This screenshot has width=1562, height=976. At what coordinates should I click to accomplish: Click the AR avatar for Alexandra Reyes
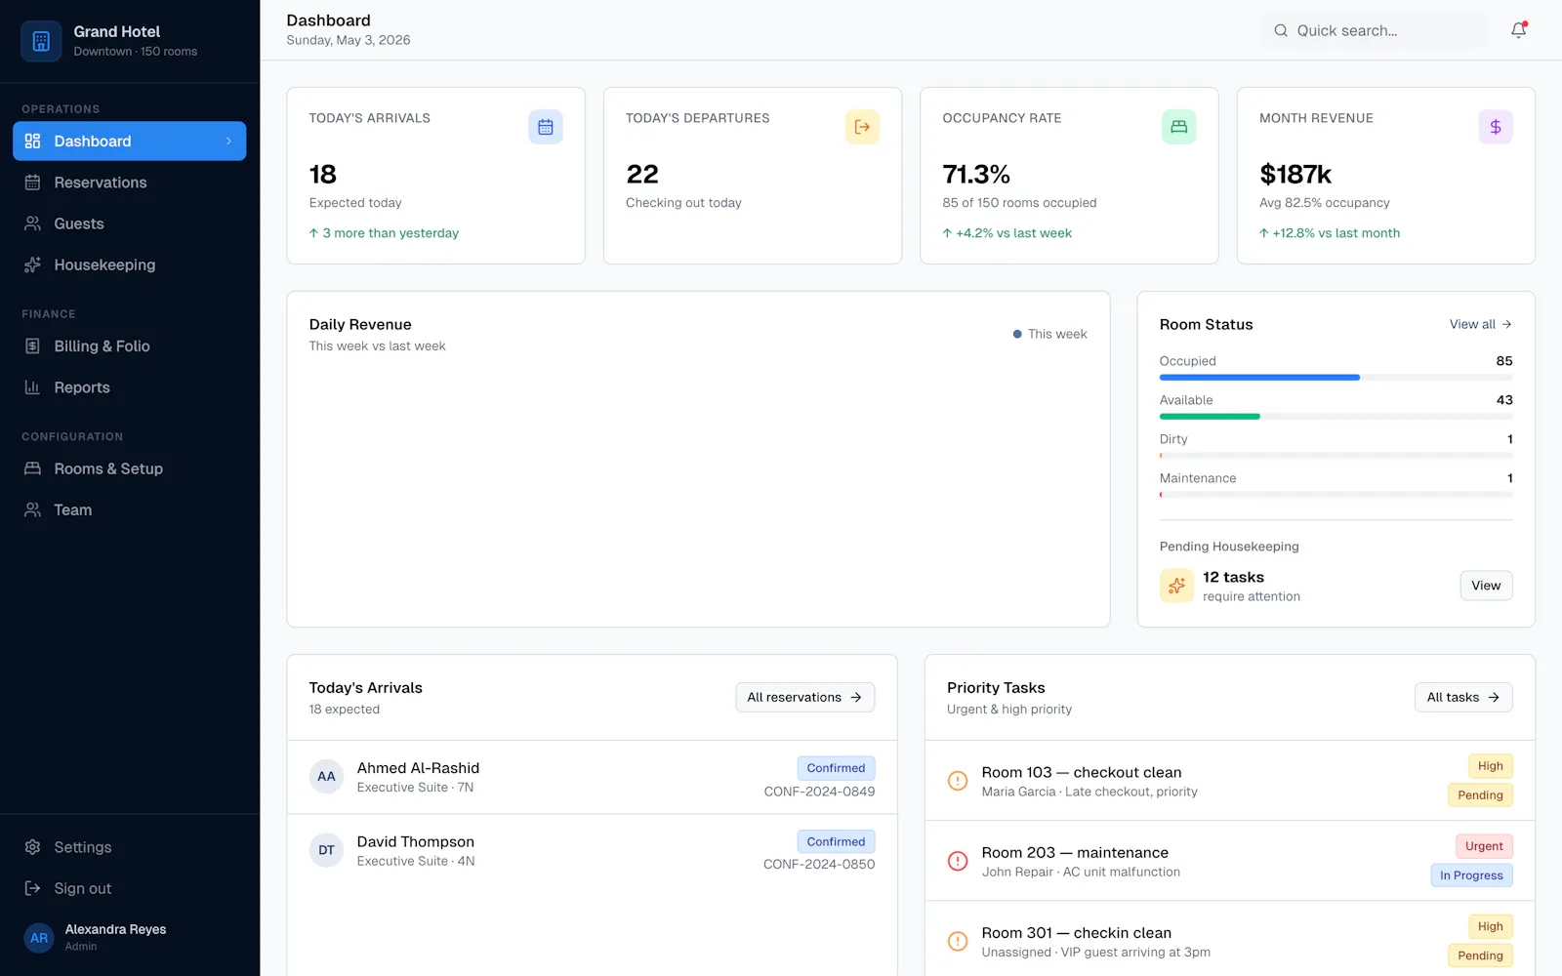[x=39, y=938]
